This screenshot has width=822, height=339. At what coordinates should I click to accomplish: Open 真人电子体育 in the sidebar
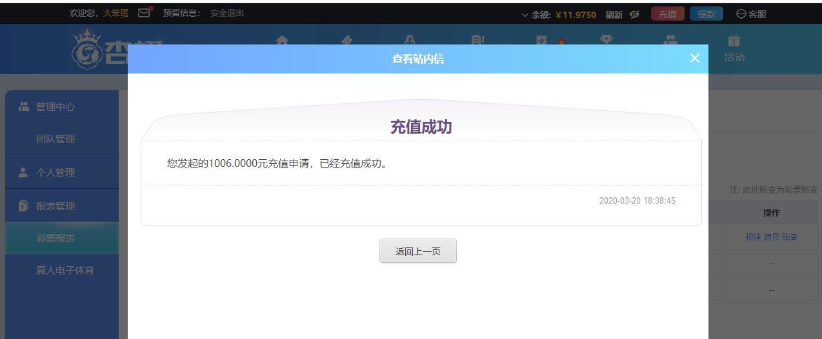coord(65,271)
